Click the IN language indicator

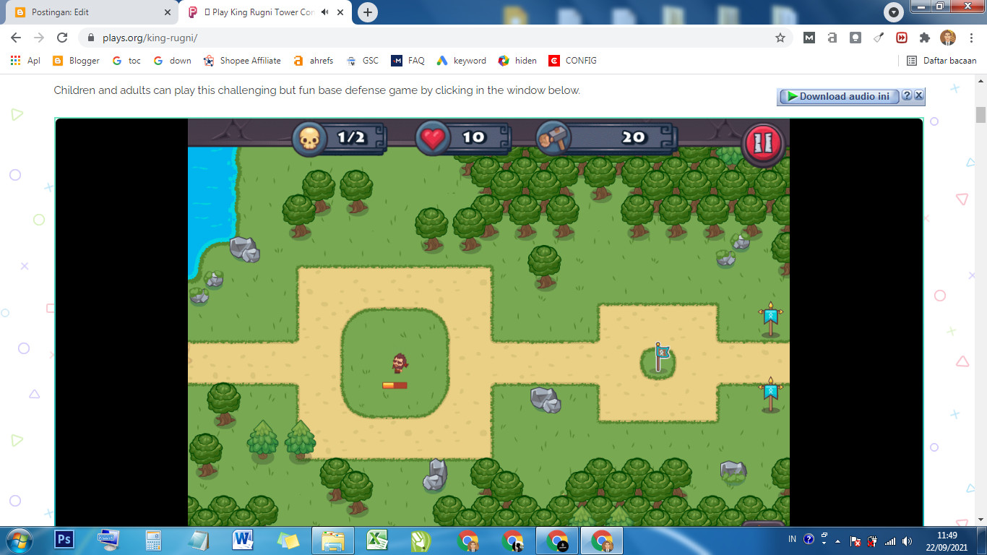point(792,539)
